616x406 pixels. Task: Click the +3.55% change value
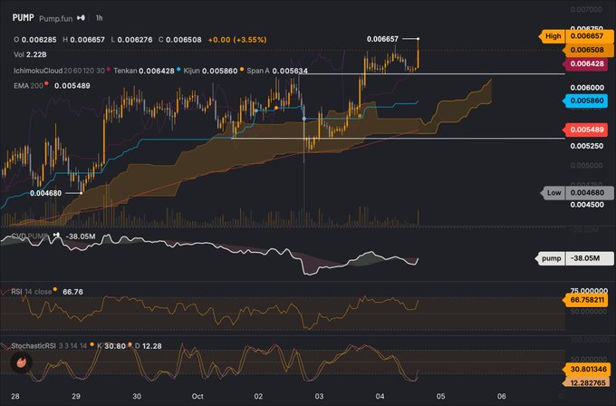pos(250,40)
